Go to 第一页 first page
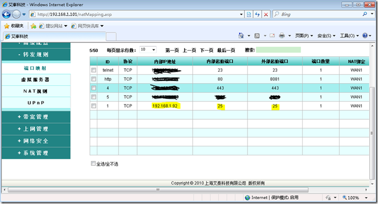This screenshot has width=378, height=204. click(x=172, y=50)
